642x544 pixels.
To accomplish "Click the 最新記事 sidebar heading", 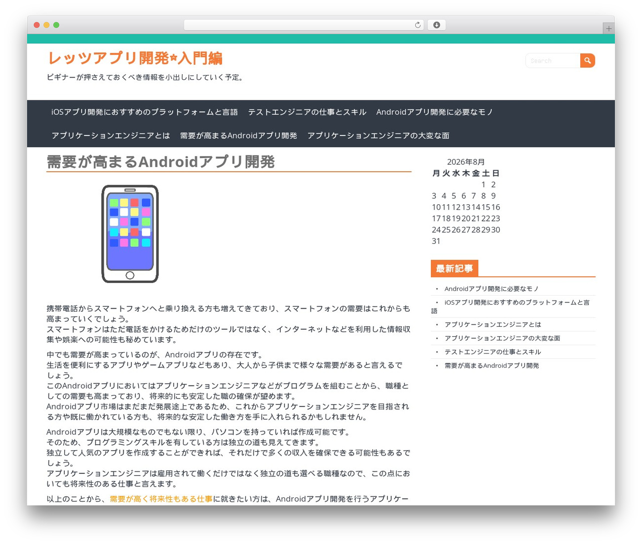I will click(x=454, y=268).
